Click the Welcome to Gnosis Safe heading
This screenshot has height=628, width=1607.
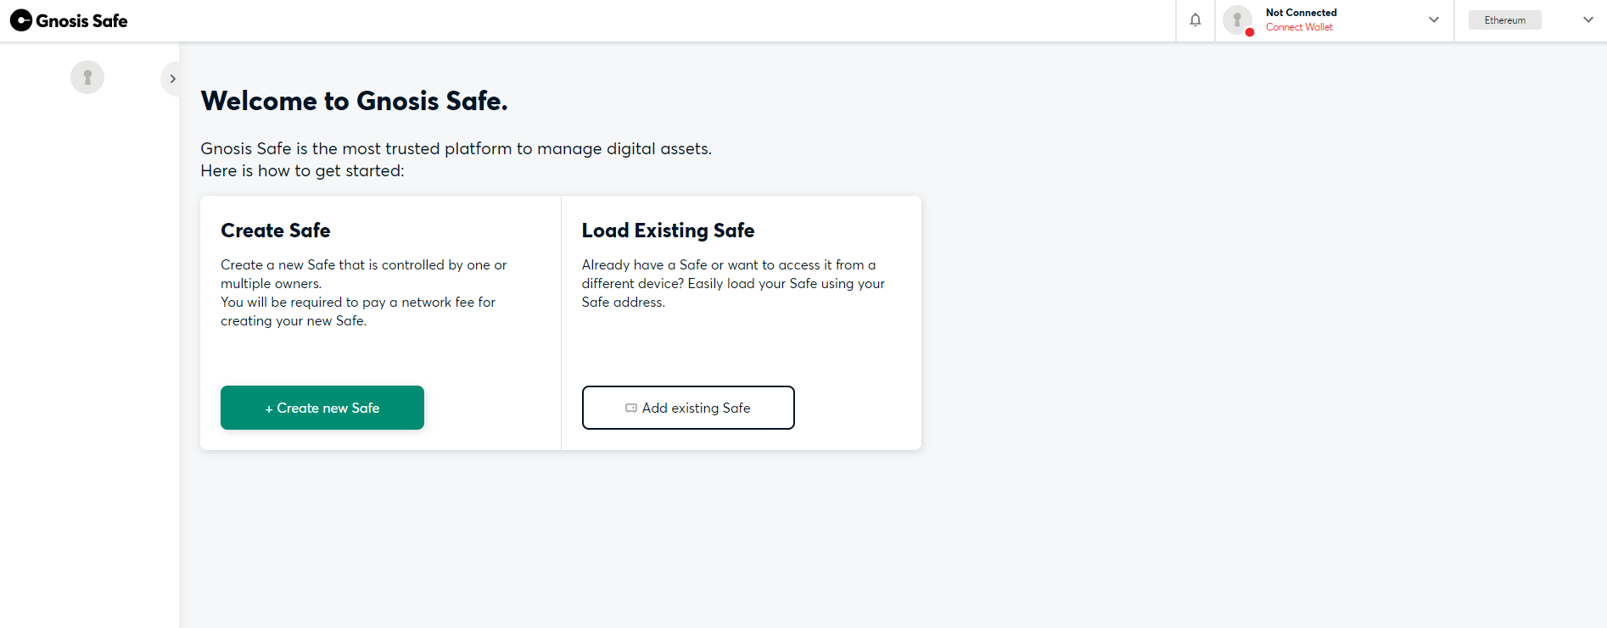354,101
